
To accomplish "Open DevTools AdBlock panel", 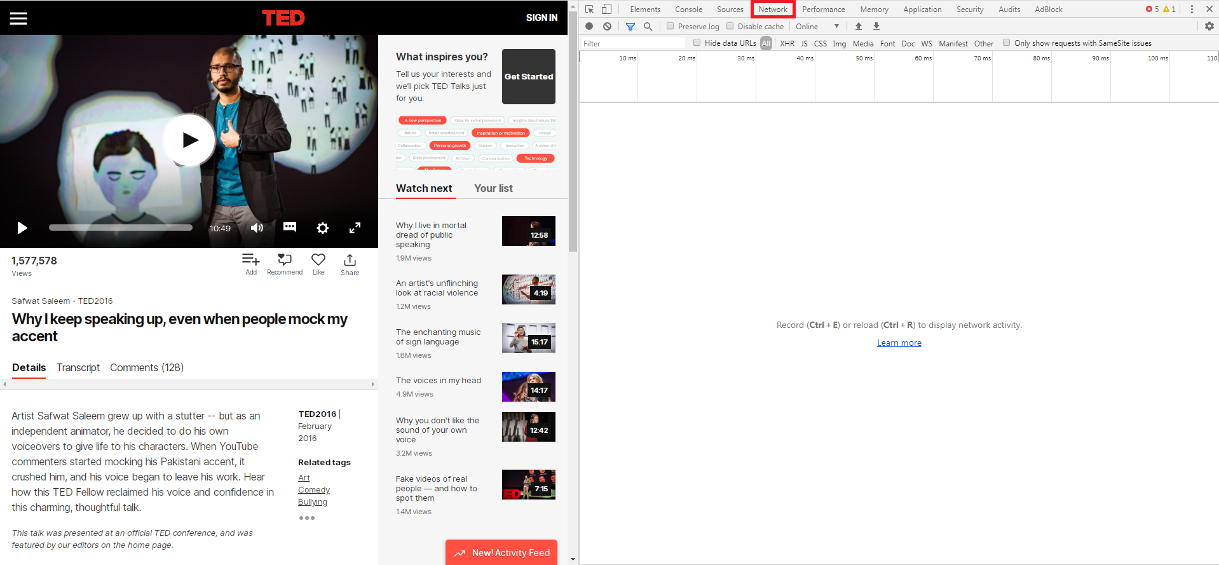I will pyautogui.click(x=1049, y=10).
